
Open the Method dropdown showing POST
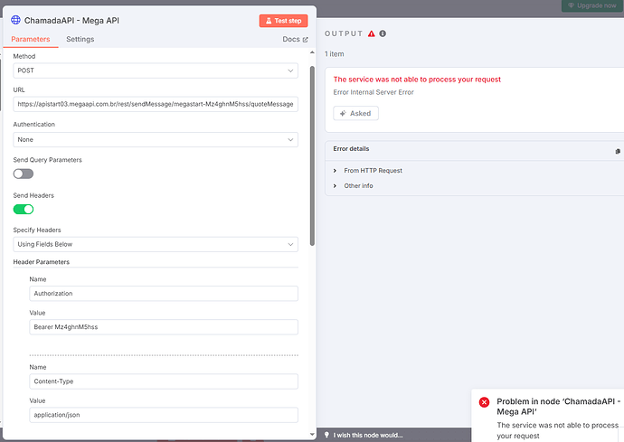[x=156, y=71]
